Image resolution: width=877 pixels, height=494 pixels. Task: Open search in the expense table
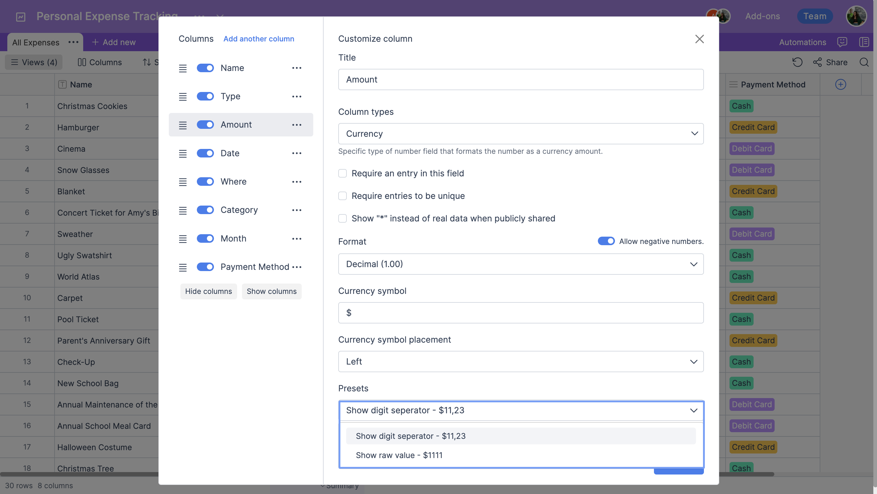(x=864, y=62)
